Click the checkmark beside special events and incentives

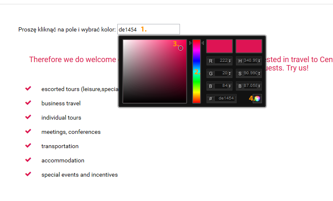[28, 174]
